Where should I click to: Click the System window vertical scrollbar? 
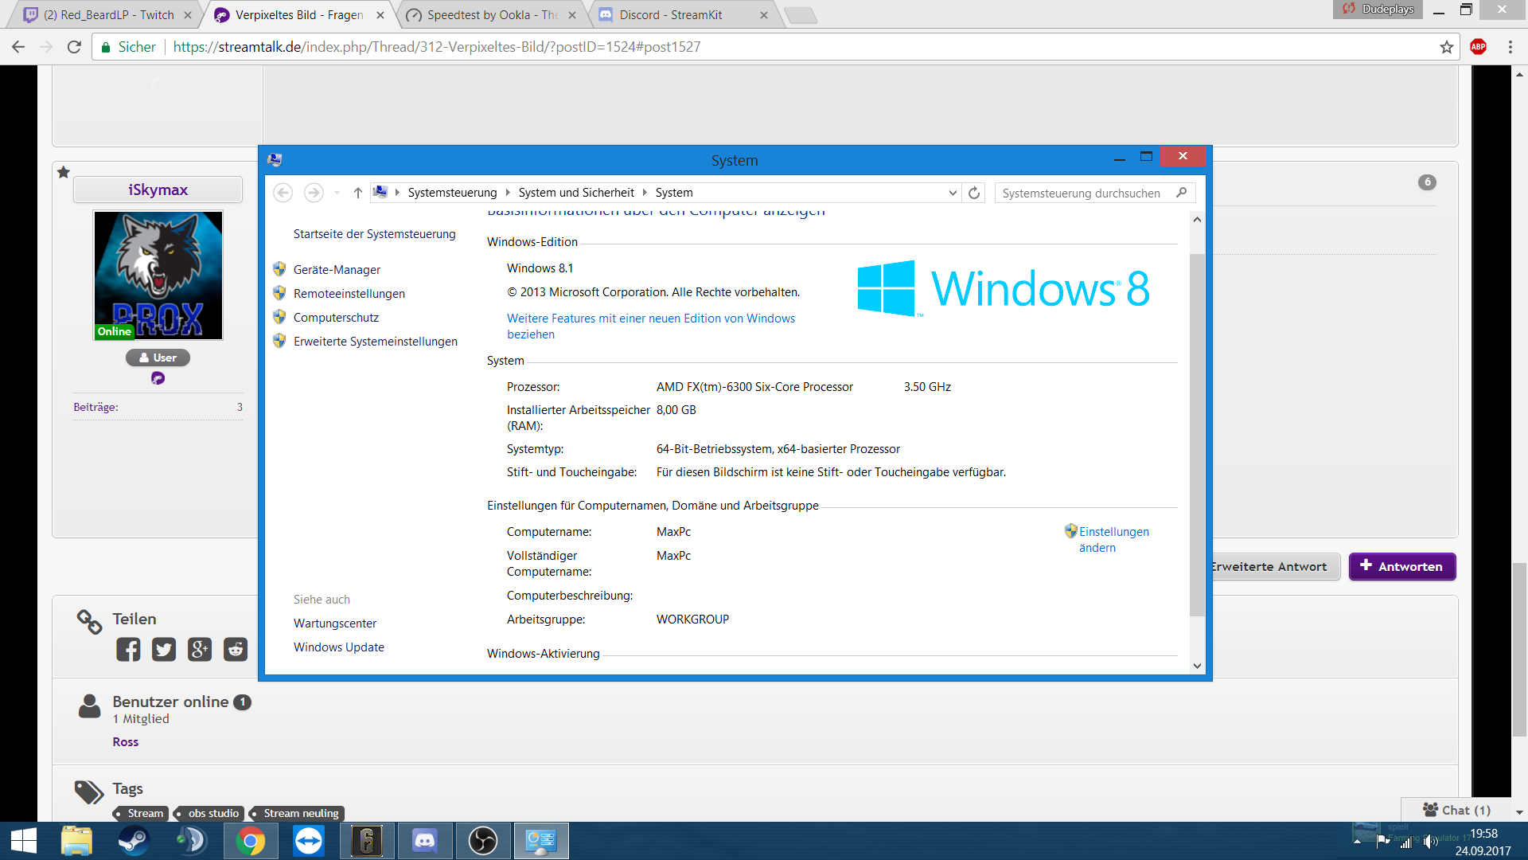[x=1197, y=434]
